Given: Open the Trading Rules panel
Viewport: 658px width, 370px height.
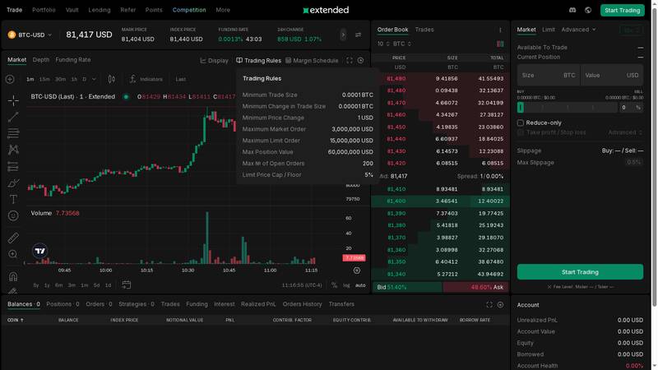Looking at the screenshot, I should pos(258,60).
